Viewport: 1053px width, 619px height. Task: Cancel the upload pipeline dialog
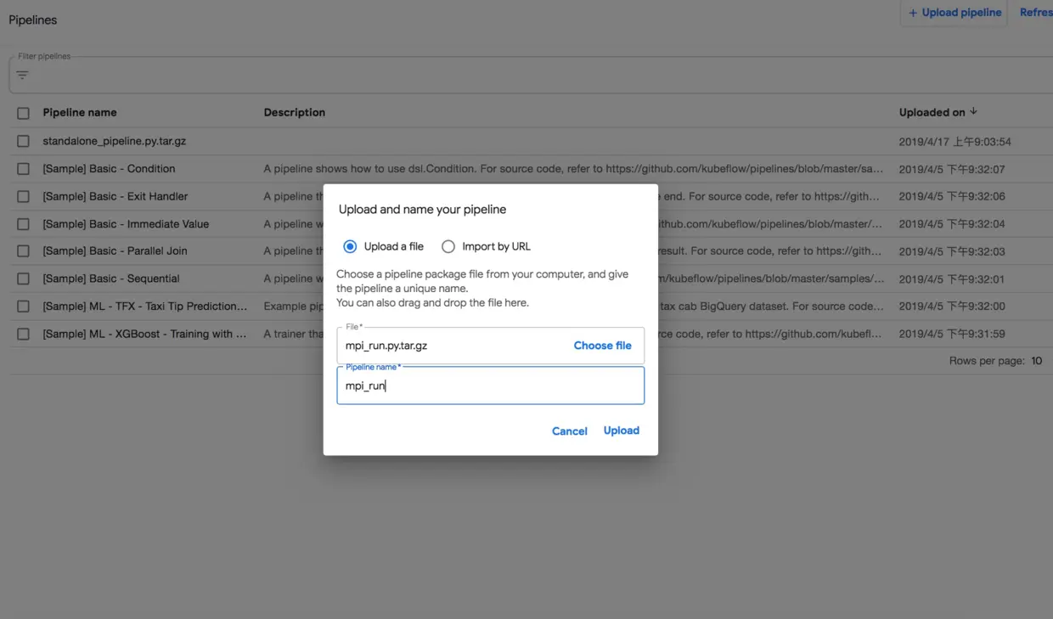pyautogui.click(x=569, y=430)
